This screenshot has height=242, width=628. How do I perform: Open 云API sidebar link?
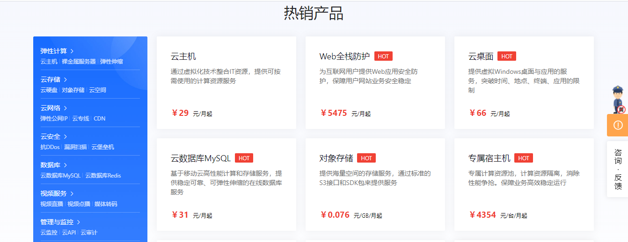click(x=69, y=232)
